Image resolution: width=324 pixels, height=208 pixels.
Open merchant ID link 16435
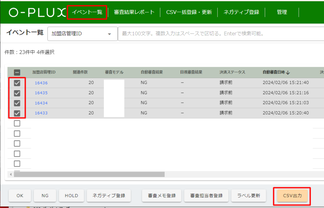[41, 93]
